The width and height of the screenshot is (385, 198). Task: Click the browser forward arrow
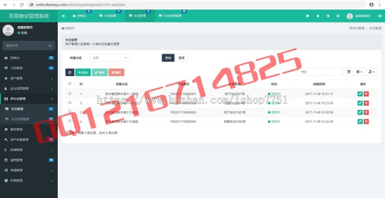click(14, 5)
